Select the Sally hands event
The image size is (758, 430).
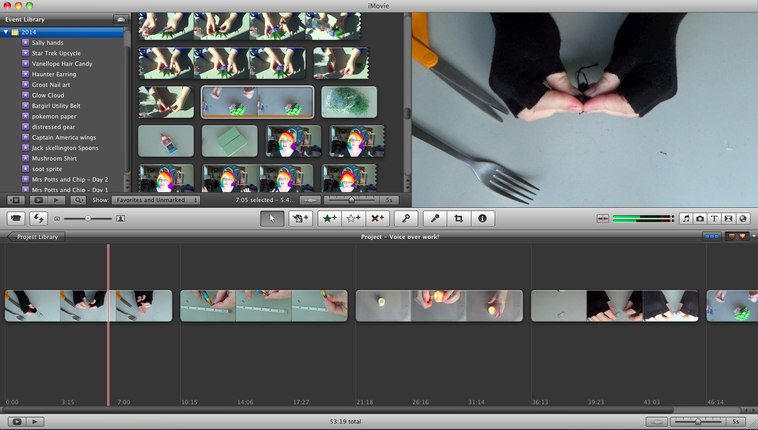coord(47,43)
